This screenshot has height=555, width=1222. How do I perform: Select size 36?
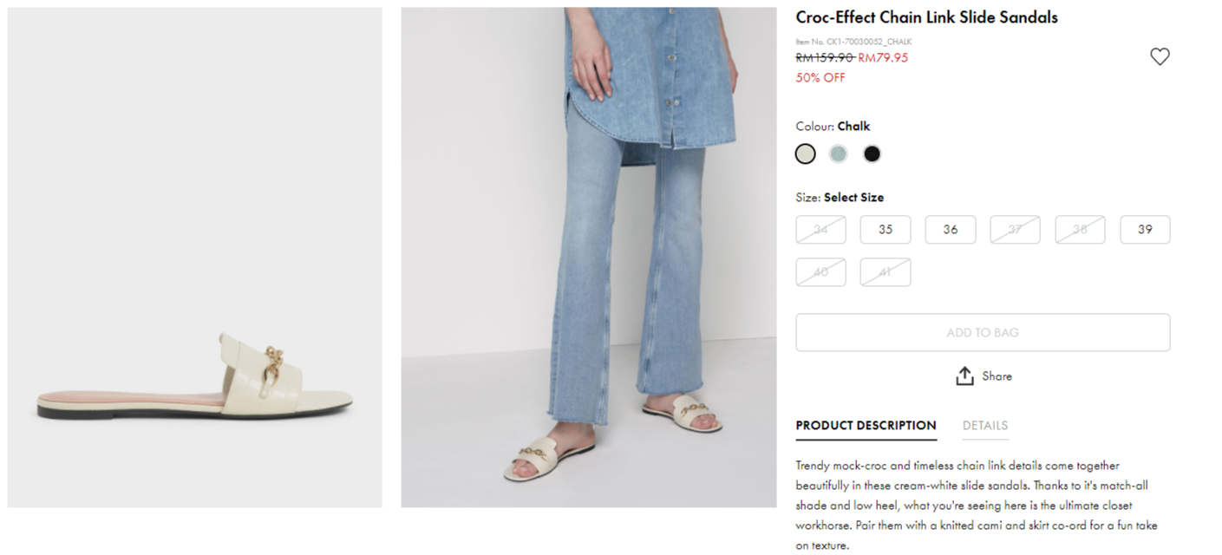[x=951, y=230]
